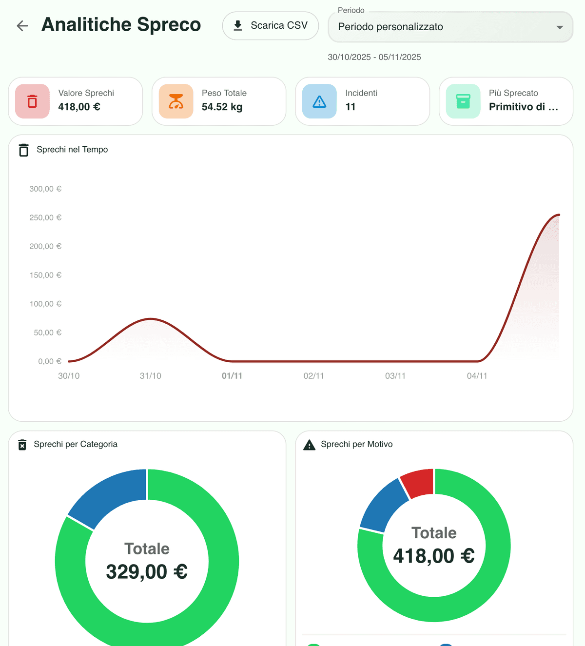Click the blue Incidenti warning icon
Screen dimensions: 585x646
tap(319, 101)
